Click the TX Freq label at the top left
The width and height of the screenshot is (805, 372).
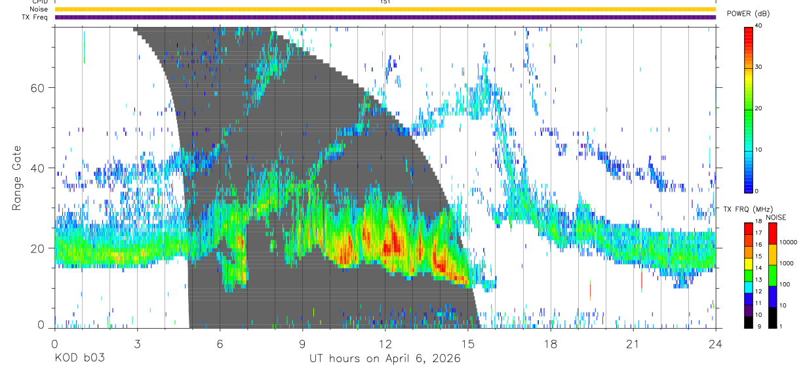(35, 17)
